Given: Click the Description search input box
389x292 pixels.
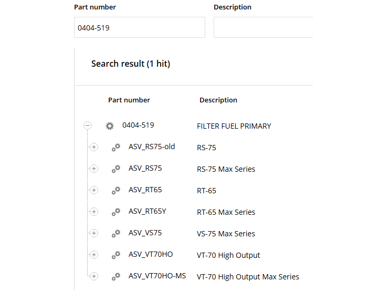Looking at the screenshot, I should click(262, 27).
